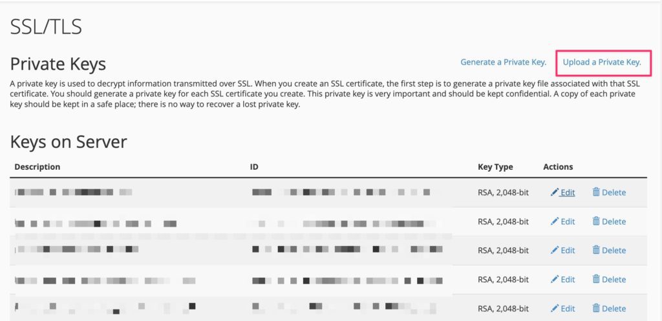Click pencil icon in fifth key row
Screen dimensions: 662x321
tap(555, 309)
